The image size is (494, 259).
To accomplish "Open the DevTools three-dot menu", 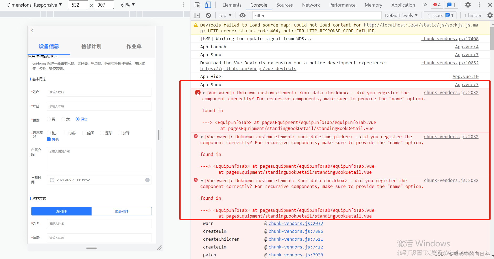I will tap(479, 5).
